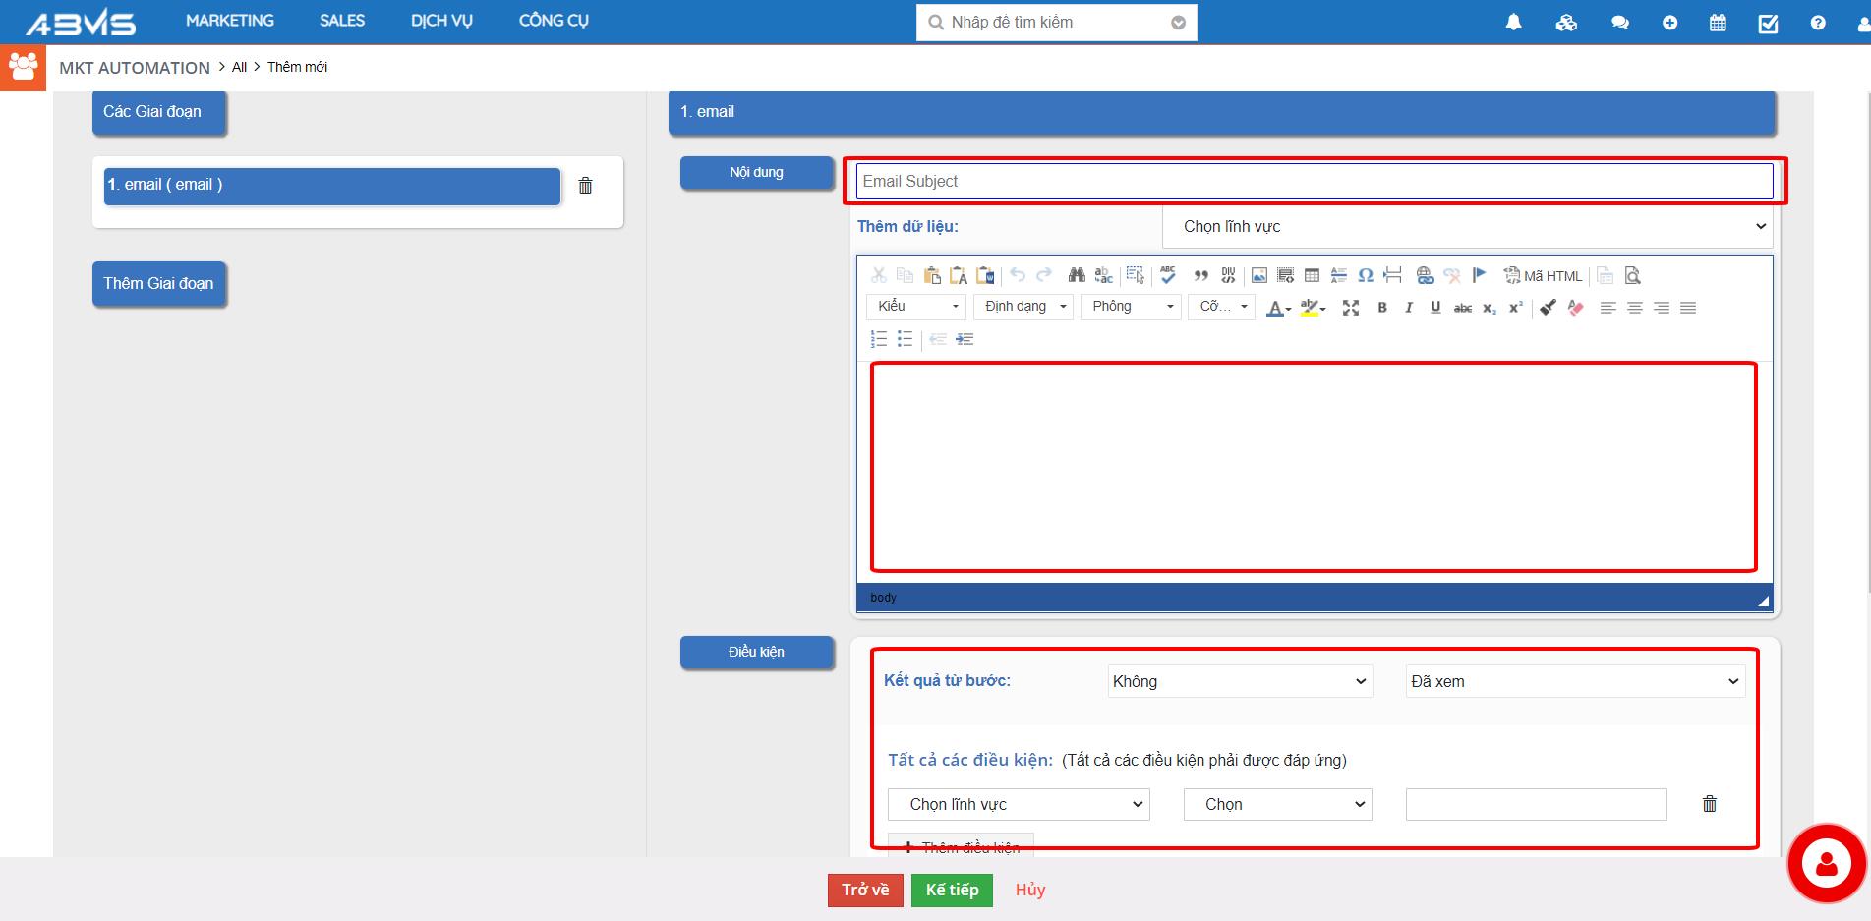Screen dimensions: 1871x921
Task: Expand the 'Đã xem' result dropdown
Action: coord(1574,682)
